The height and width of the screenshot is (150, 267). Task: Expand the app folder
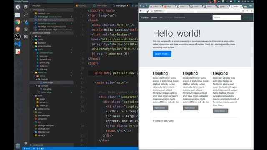pos(39,36)
